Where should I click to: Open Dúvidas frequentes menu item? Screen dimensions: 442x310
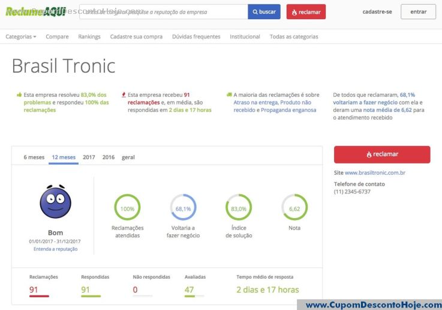click(196, 37)
